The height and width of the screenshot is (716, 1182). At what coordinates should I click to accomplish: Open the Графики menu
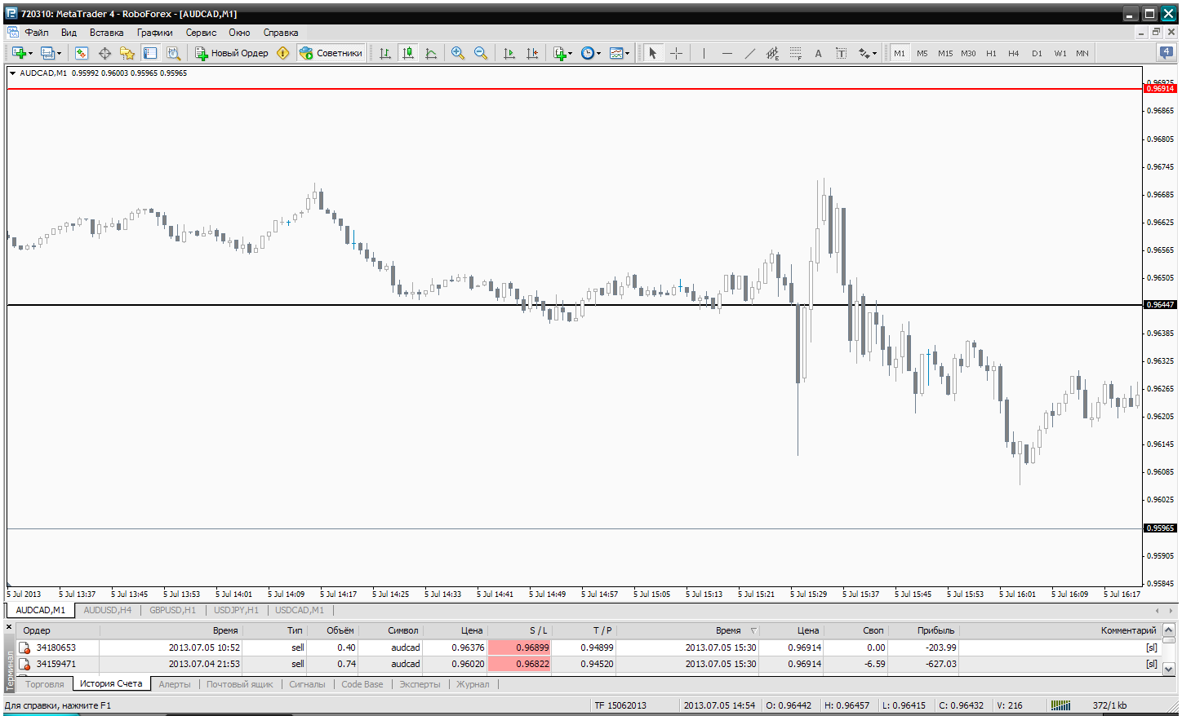(155, 33)
